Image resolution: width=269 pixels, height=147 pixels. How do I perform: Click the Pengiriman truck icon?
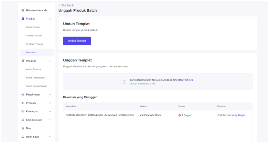23,94
